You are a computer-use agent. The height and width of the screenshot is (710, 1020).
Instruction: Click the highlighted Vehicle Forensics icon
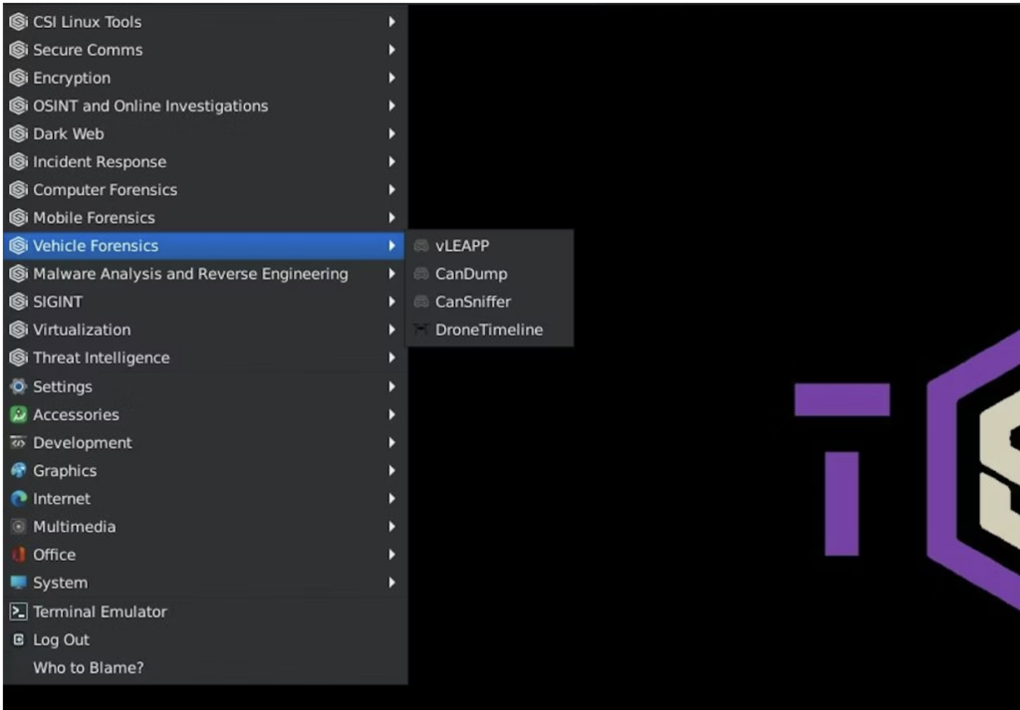18,246
